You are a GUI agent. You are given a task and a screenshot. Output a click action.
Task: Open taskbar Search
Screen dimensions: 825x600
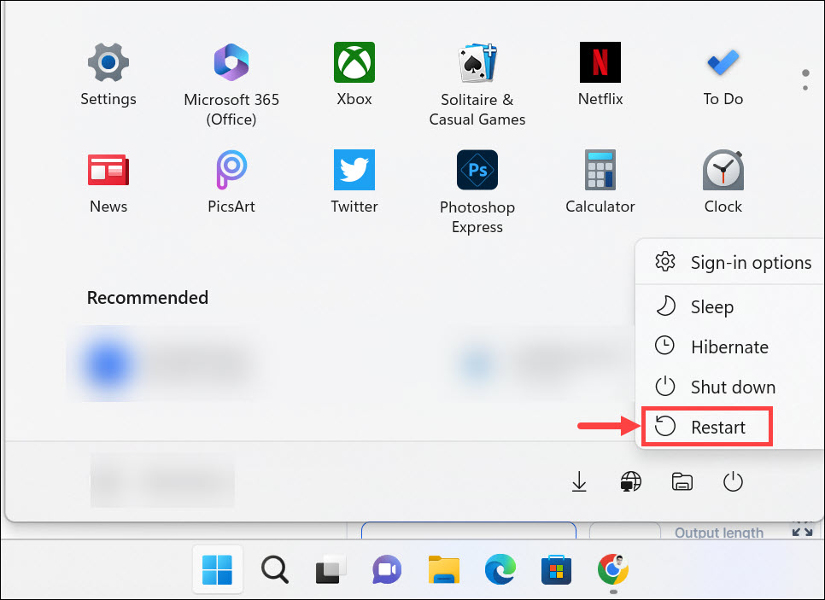click(275, 569)
